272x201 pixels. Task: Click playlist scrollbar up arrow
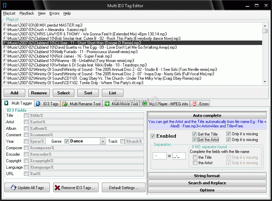click(x=265, y=26)
